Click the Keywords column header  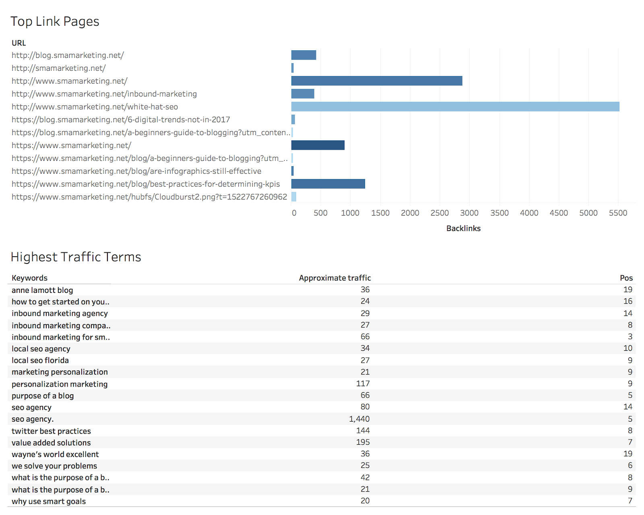pos(29,278)
